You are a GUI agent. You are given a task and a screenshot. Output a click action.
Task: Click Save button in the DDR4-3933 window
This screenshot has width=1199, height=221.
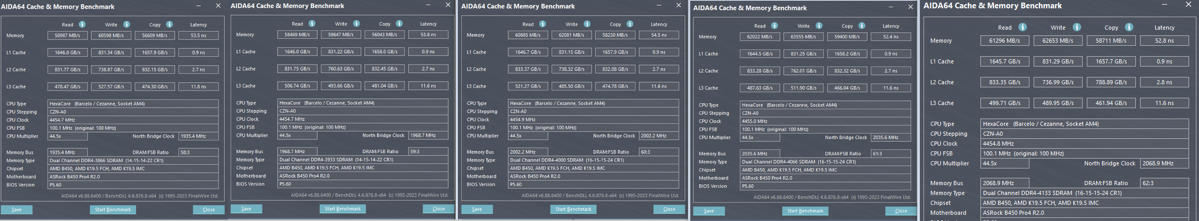[246, 209]
